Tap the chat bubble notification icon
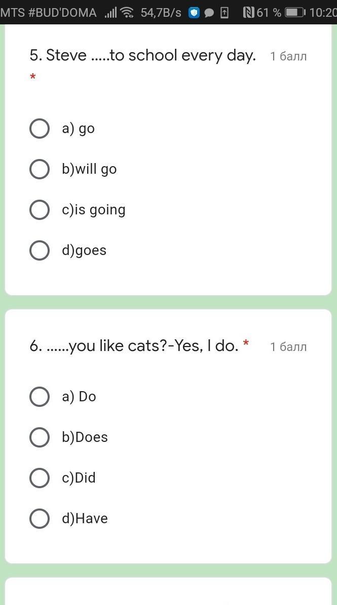The width and height of the screenshot is (337, 605). [209, 12]
